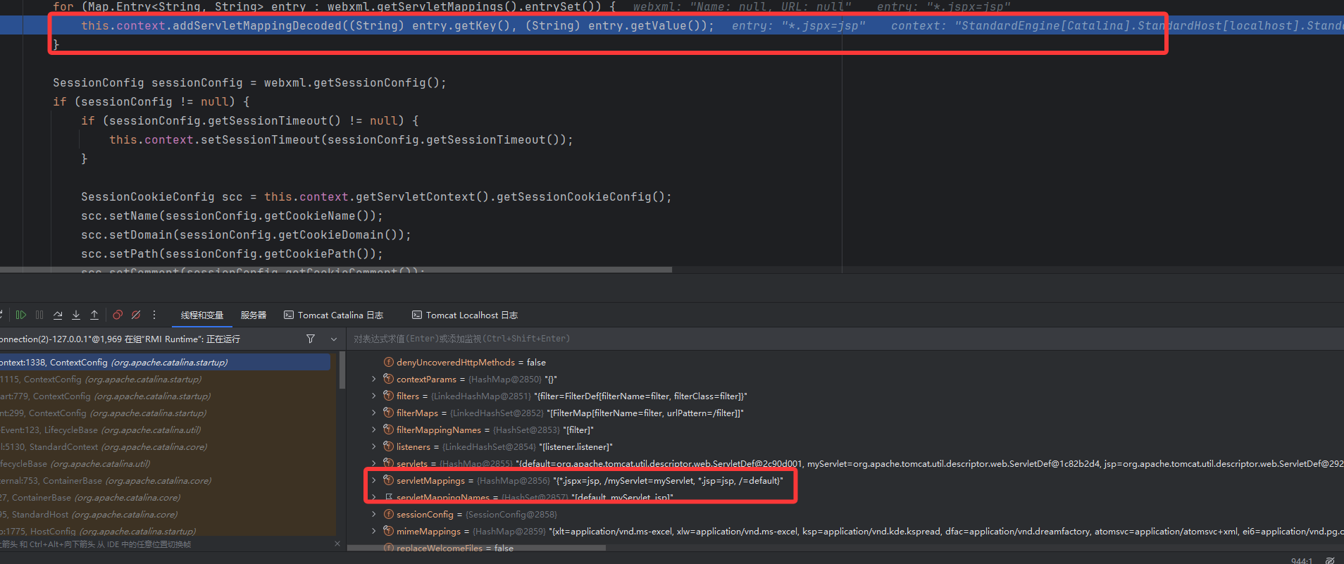Viewport: 1344px width, 564px height.
Task: Open the thread filter funnel icon
Action: [x=311, y=339]
